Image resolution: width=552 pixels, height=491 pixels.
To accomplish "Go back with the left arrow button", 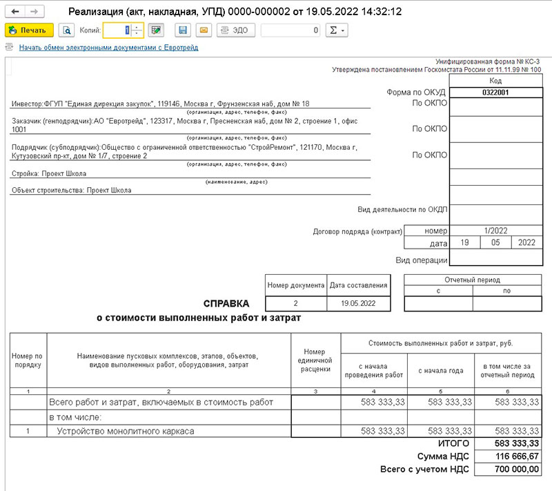I will click(15, 12).
